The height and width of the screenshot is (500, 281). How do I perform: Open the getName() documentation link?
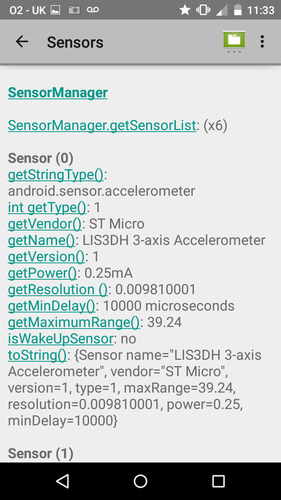tap(41, 240)
